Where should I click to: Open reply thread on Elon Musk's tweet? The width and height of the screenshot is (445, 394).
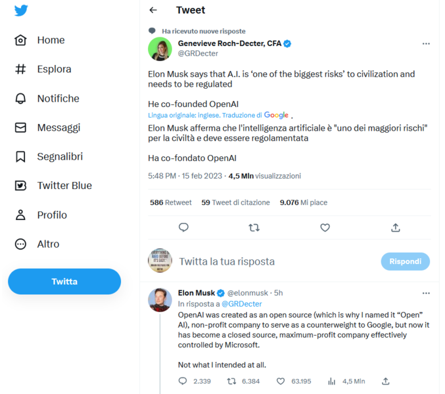click(183, 381)
